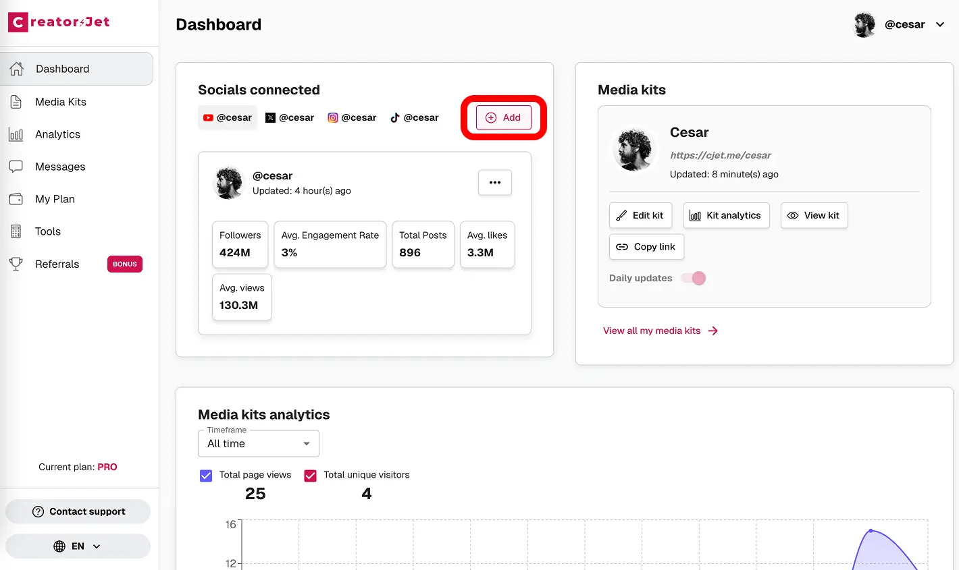Open Messages from the sidebar
Screen dimensions: 959x570
click(x=60, y=167)
